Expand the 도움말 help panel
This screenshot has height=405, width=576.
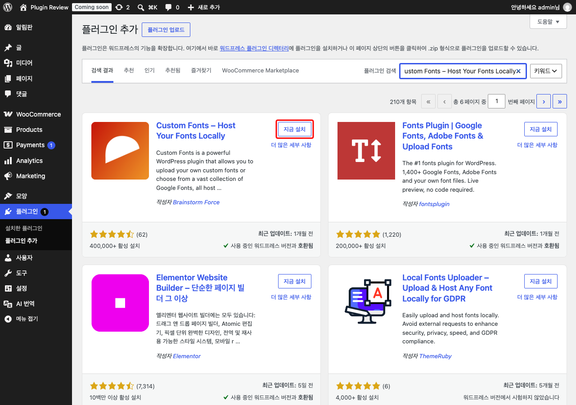(x=548, y=22)
